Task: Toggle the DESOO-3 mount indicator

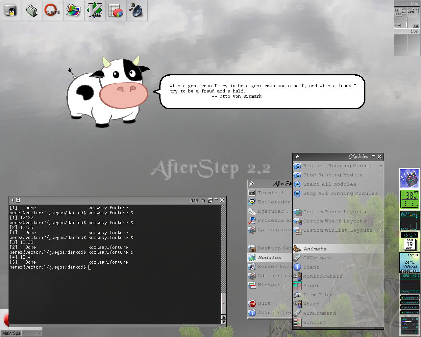Action: [409, 302]
